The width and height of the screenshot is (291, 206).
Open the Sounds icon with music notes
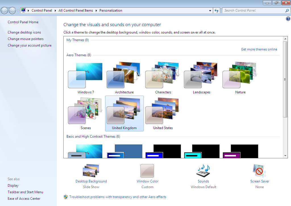(x=203, y=171)
